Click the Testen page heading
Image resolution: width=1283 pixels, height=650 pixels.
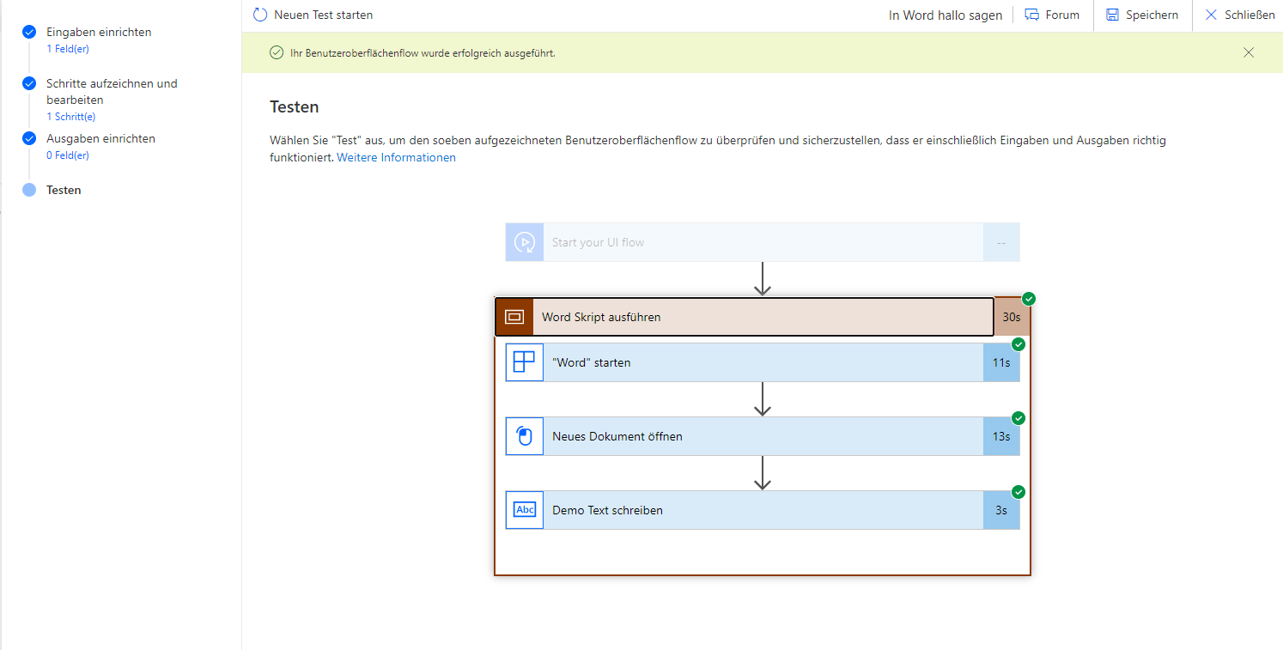pyautogui.click(x=295, y=107)
